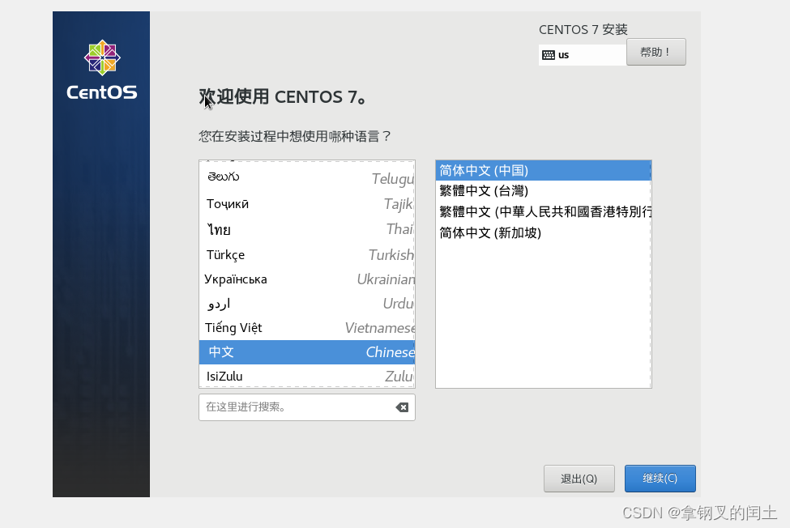The image size is (790, 528).
Task: Click the keyboard layout icon next to us
Action: click(x=549, y=55)
